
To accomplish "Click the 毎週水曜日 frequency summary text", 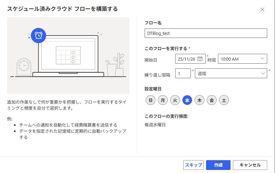I will 155,125.
